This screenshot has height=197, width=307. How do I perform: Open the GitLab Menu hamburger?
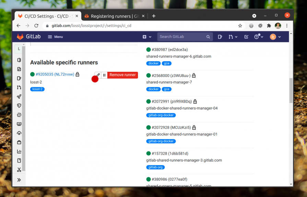coord(55,37)
